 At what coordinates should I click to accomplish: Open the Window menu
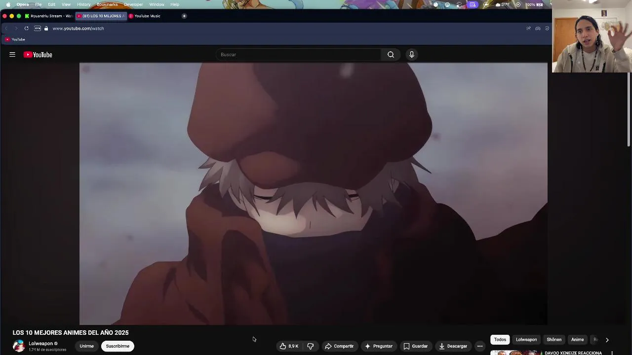pos(157,4)
